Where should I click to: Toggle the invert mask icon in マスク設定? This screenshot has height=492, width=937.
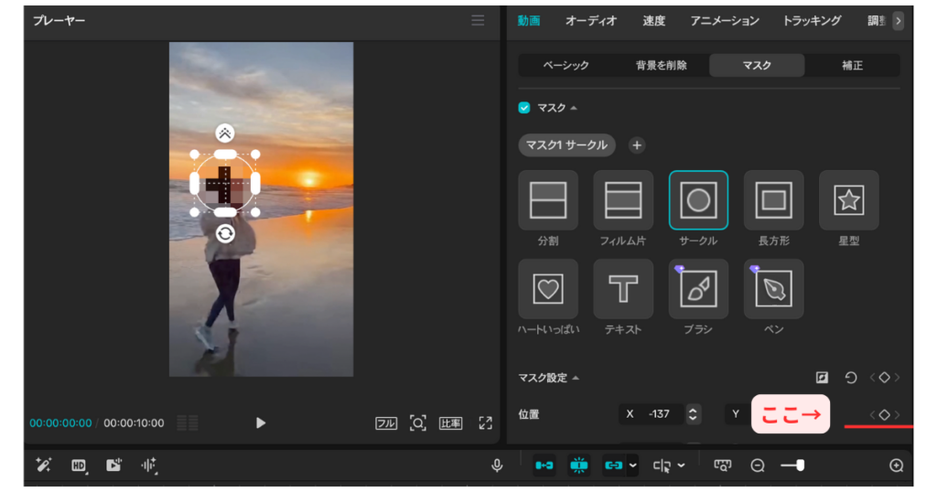tap(823, 378)
